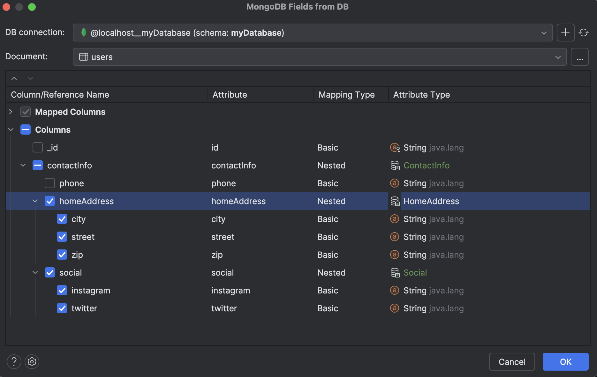Click the browse ellipsis button beside Document
Screen dimensions: 597x377
point(580,57)
